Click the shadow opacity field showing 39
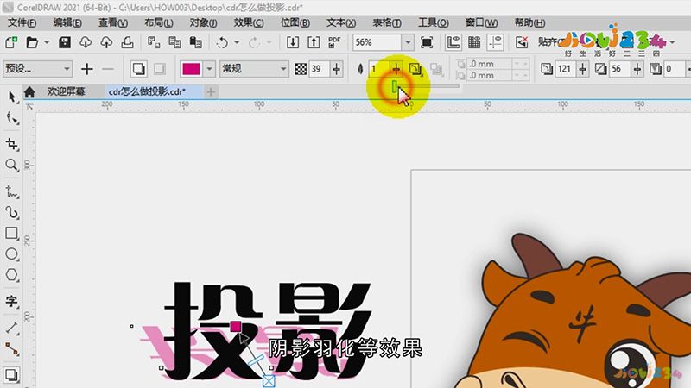Viewport: 691px width, 388px height. [x=319, y=69]
